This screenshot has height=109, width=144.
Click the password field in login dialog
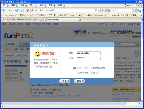(x=89, y=58)
